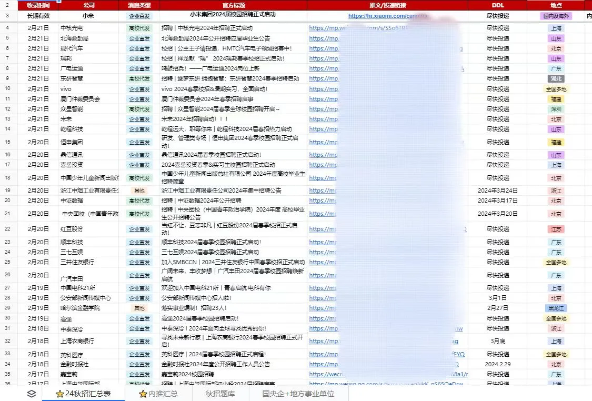
Task: Select the 恒申集团 company cell
Action: 89,143
